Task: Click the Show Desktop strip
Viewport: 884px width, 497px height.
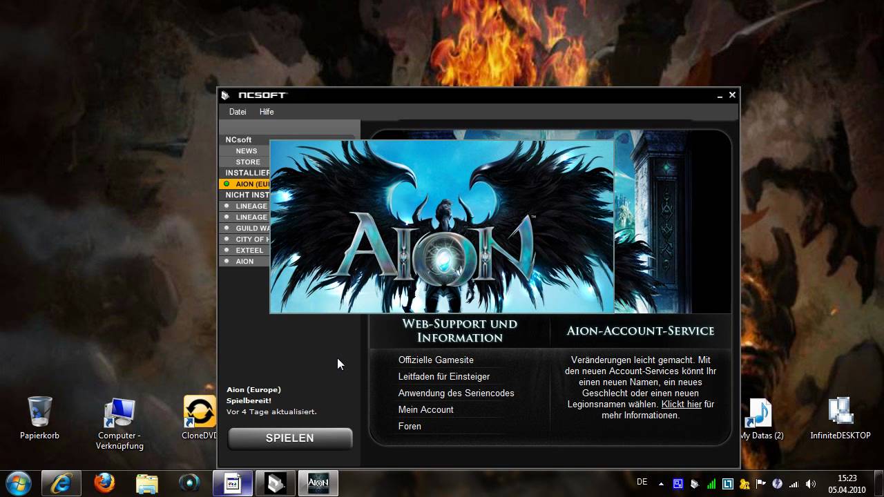Action: point(879,483)
